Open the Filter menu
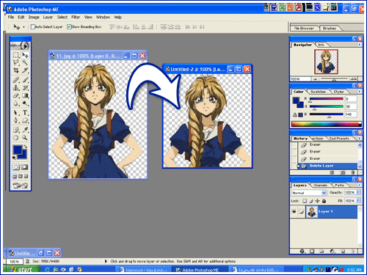Image resolution: width=367 pixels, height=275 pixels. (76, 17)
